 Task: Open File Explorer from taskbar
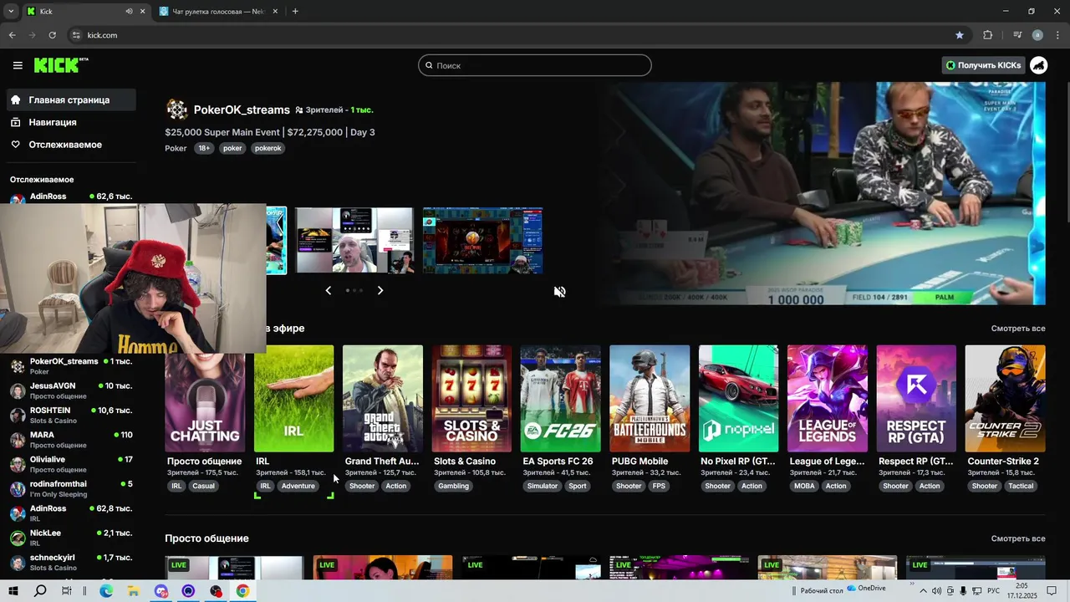click(x=133, y=591)
